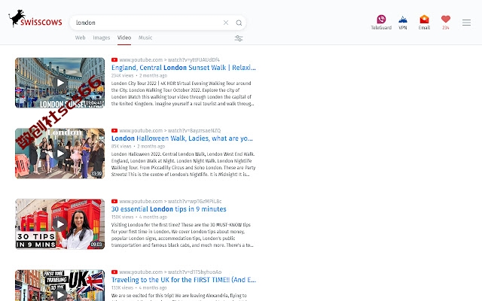Select the Video tab
This screenshot has height=301, width=482.
[x=124, y=38]
